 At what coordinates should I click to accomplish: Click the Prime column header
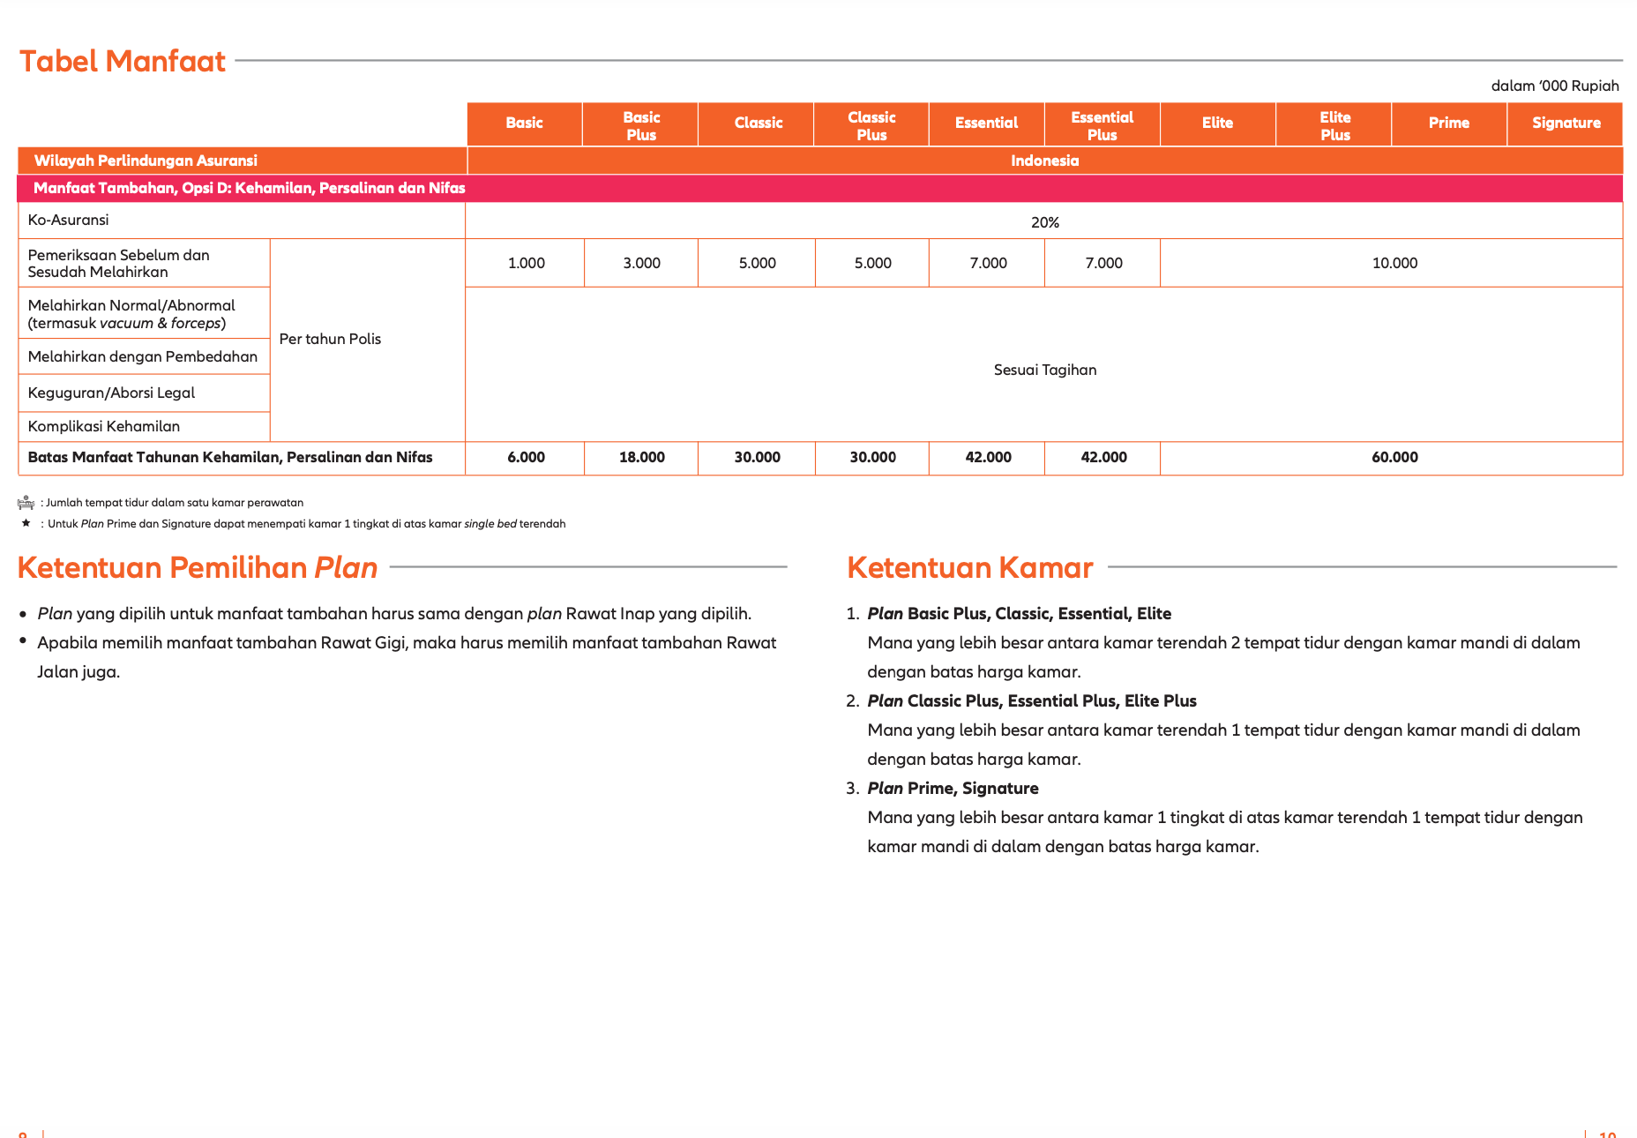(1448, 124)
